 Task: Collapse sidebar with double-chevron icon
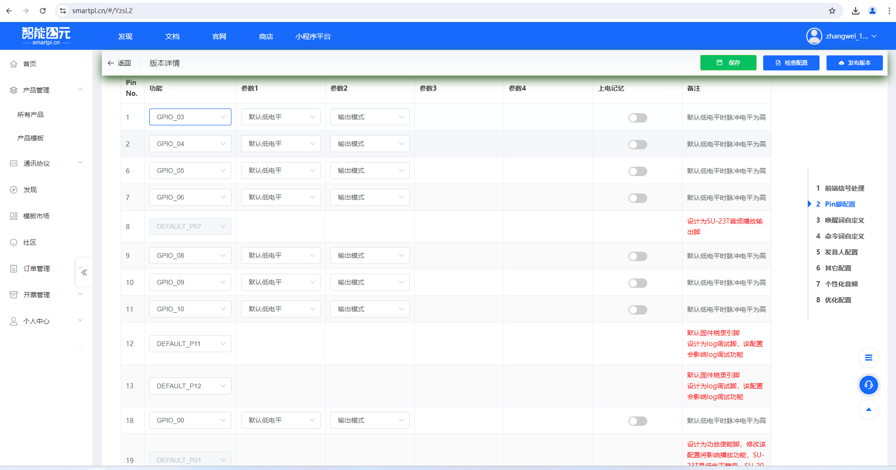(84, 272)
